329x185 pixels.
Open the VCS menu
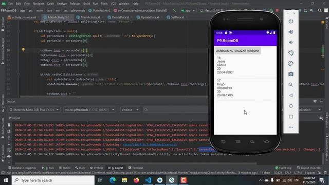click(113, 4)
